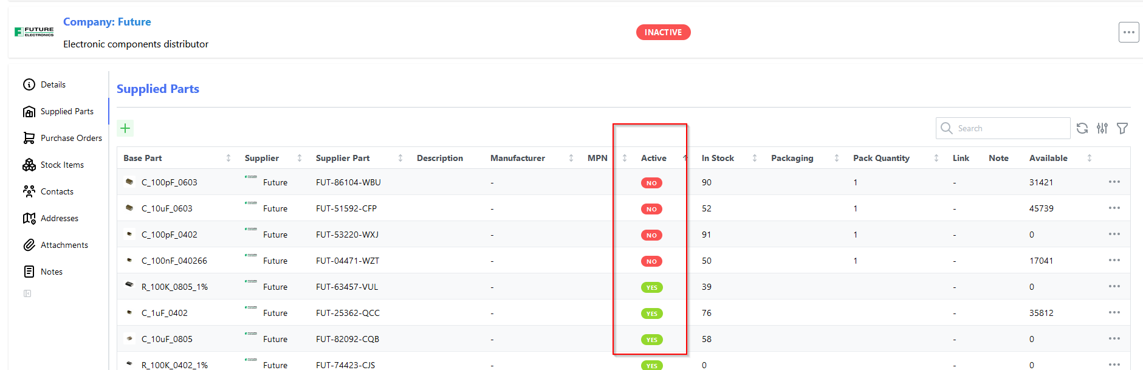Sort table by Base Part column
1143x370 pixels.
coord(143,158)
